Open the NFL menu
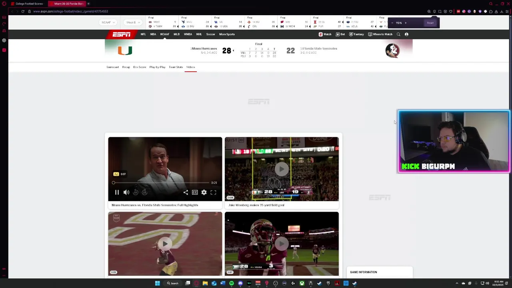 pyautogui.click(x=143, y=34)
